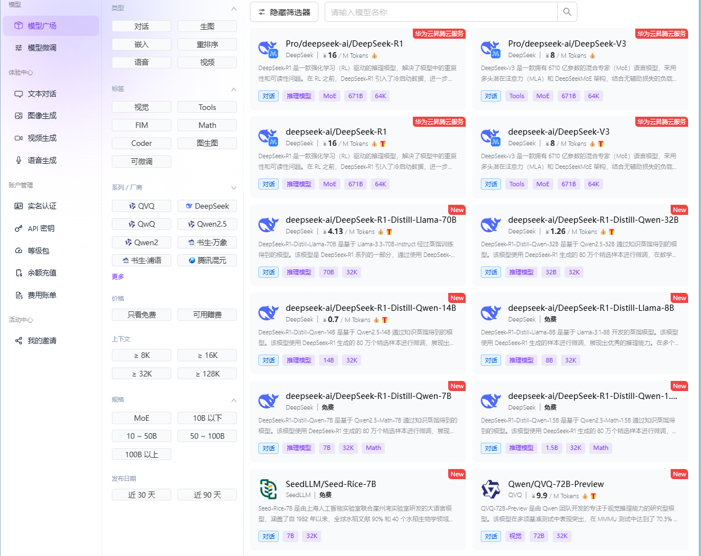Click the DeepSeek-R1-Distill-Qwen-32B whale logo

(491, 225)
